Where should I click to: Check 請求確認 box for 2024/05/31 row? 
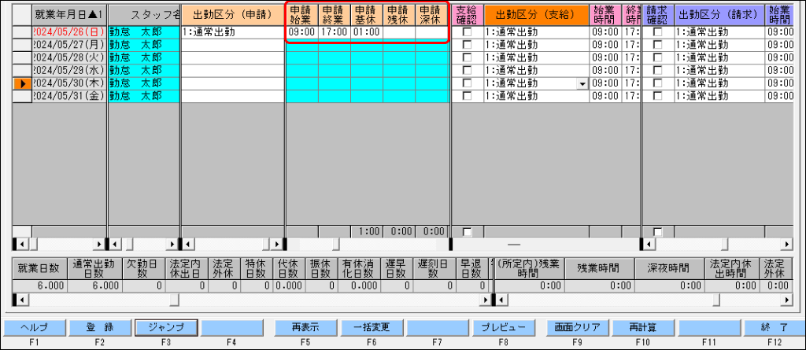pos(657,96)
